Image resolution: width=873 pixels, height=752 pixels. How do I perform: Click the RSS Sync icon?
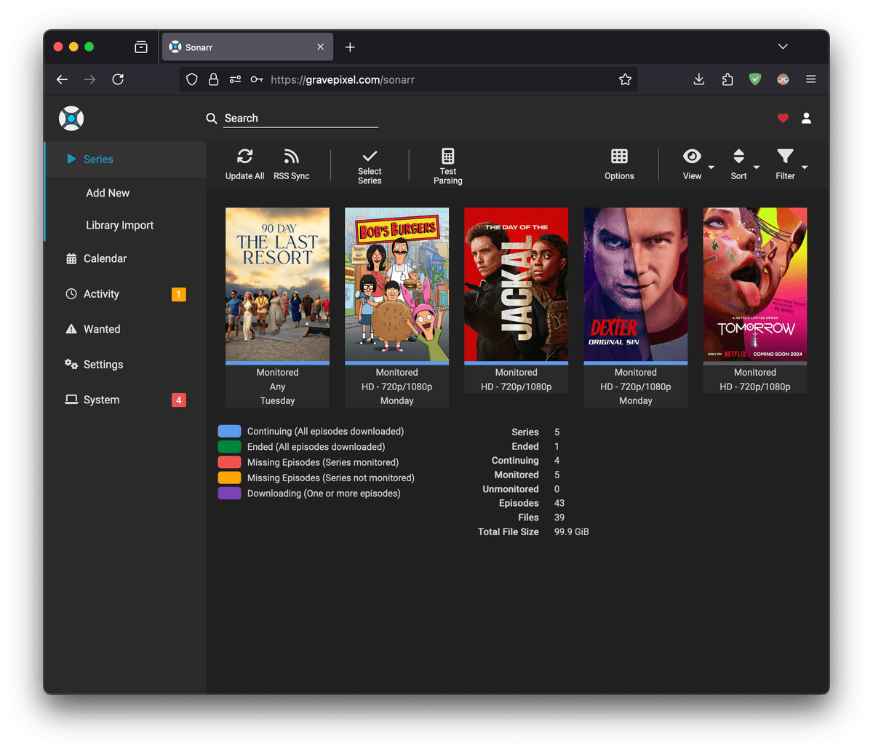pos(291,156)
